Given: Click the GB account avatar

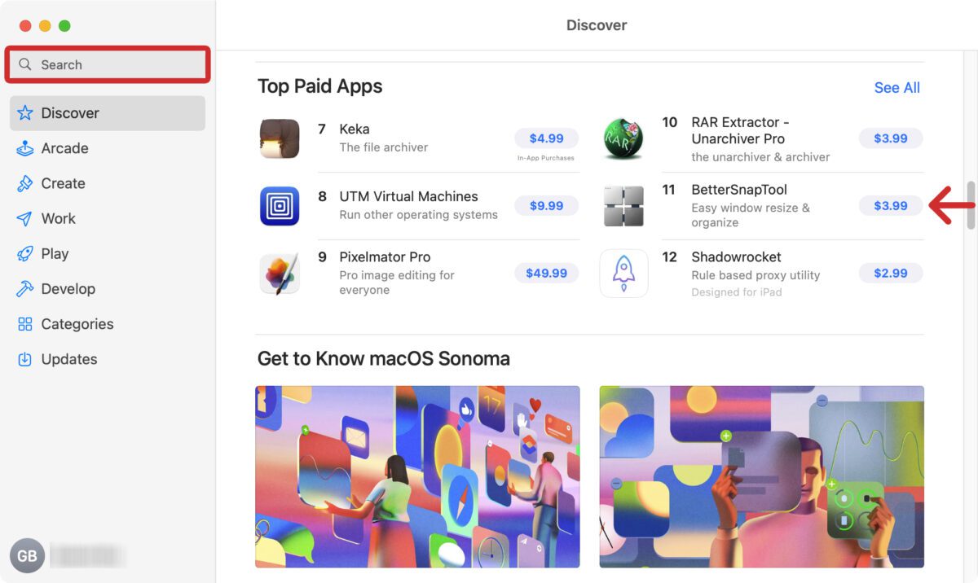Looking at the screenshot, I should [x=27, y=556].
